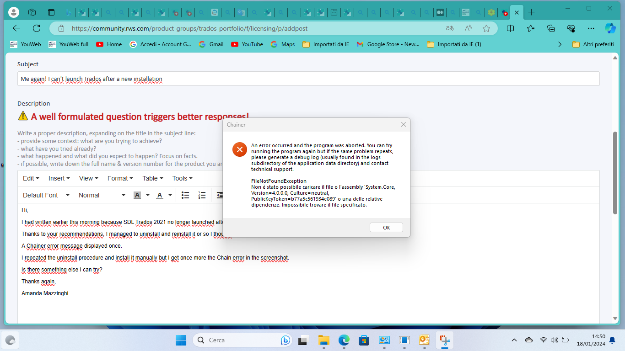The height and width of the screenshot is (351, 625).
Task: Open the Maps bookmark
Action: (x=283, y=44)
